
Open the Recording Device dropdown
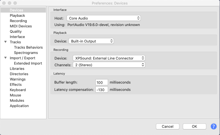109,58
